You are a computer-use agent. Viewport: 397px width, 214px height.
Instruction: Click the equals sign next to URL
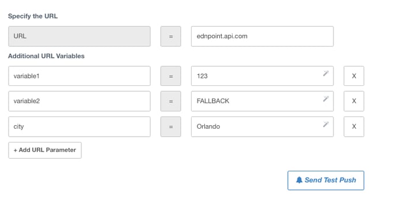coord(171,36)
